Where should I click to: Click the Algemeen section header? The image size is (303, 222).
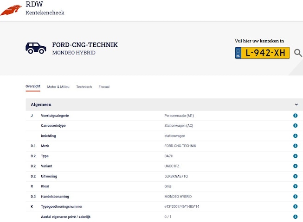tap(164, 105)
